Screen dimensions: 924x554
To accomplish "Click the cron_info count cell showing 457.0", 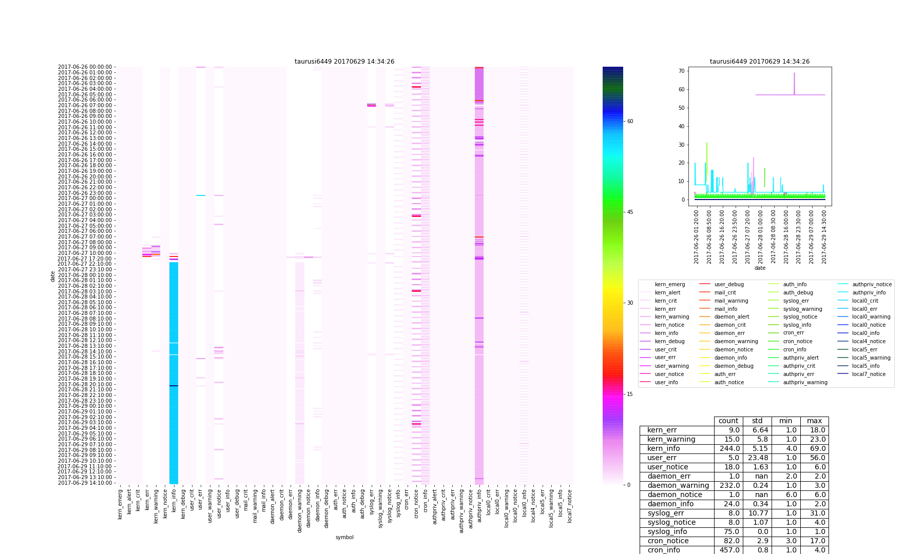I will (728, 550).
